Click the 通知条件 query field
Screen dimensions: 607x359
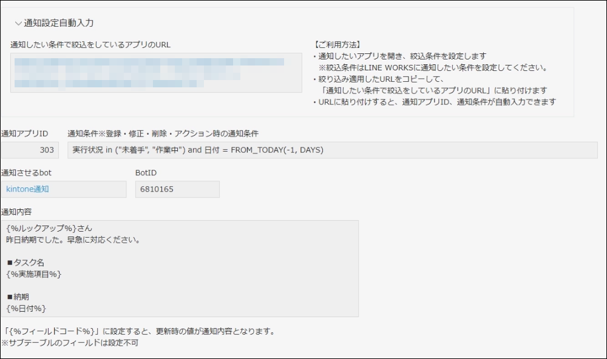coord(333,150)
